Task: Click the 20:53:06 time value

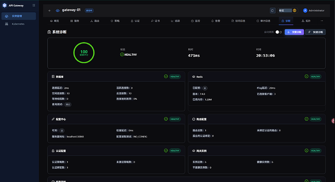Action: tap(266, 56)
